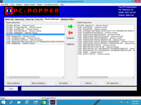
Task: Click the Disabled Startup Items horizontal scrollbar thumb
Action: click(x=94, y=77)
